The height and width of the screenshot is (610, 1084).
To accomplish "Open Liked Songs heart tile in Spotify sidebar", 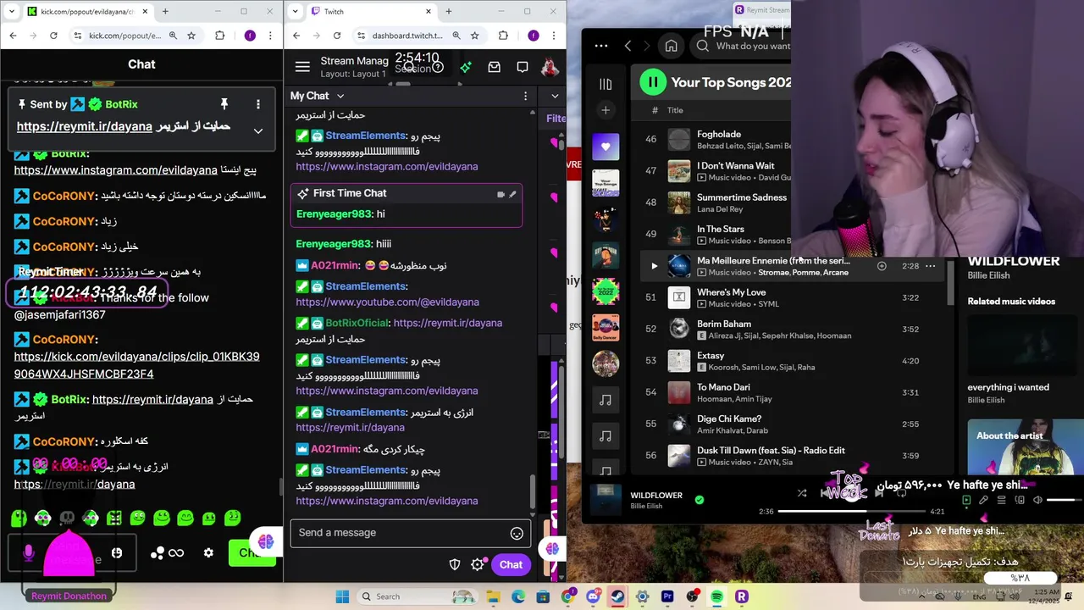I will coord(605,147).
